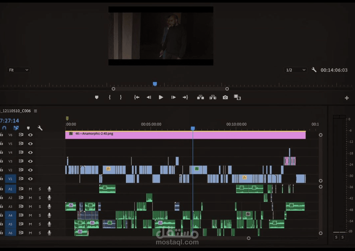355x251 pixels.
Task: Toggle track targeting for V1
Action: click(11, 179)
